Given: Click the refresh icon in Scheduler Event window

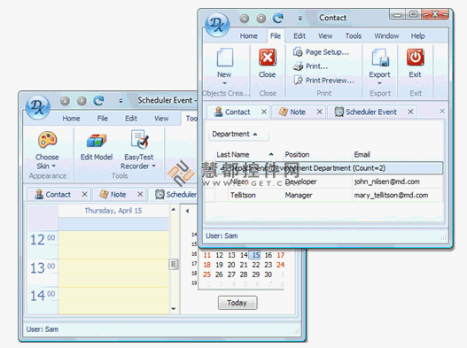Looking at the screenshot, I should (x=98, y=101).
